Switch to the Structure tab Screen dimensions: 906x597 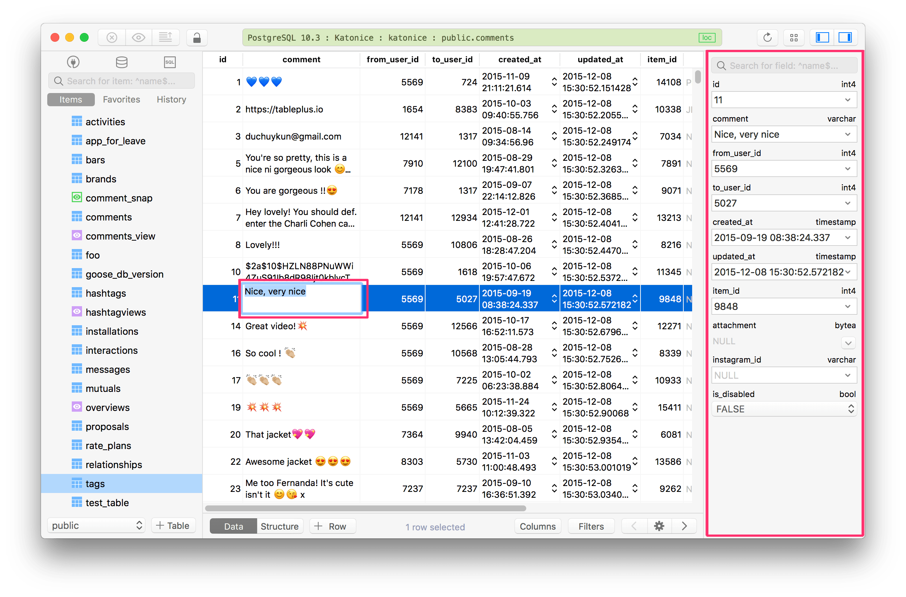click(x=279, y=526)
